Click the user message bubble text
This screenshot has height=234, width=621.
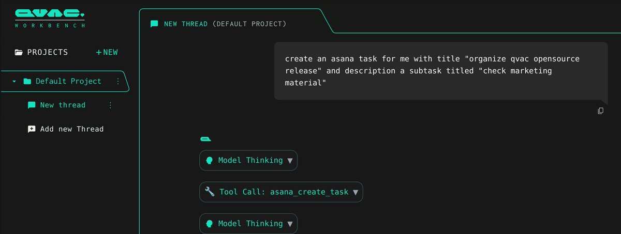[x=432, y=71]
